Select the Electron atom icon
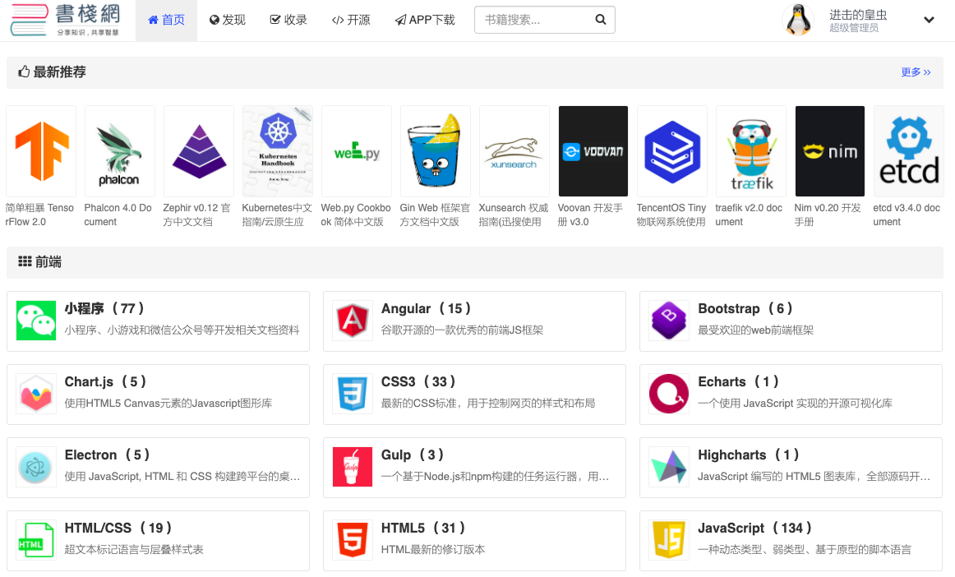The height and width of the screenshot is (577, 955). 36,467
